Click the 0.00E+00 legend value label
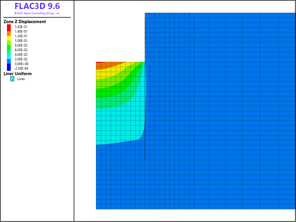Image resolution: width=296 pixels, height=222 pixels. click(x=21, y=64)
